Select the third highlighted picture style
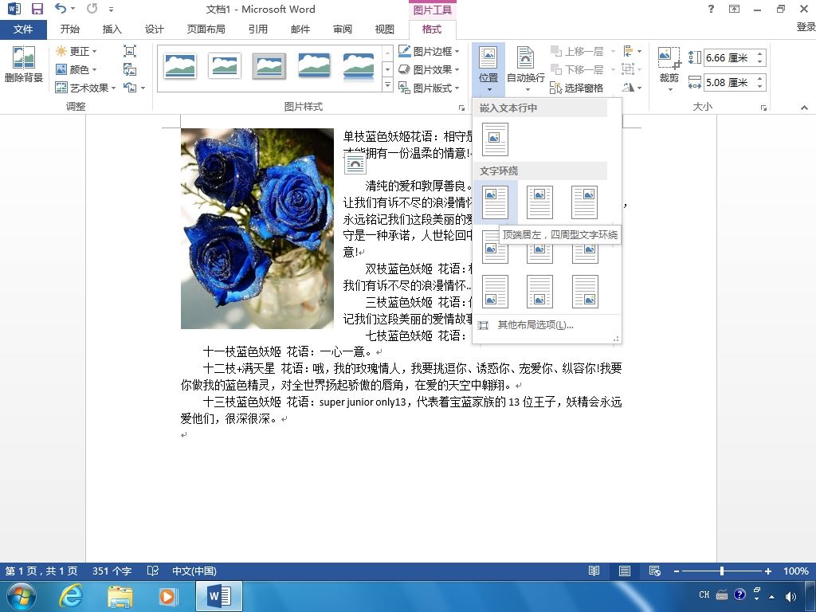Image resolution: width=816 pixels, height=612 pixels. pos(269,67)
